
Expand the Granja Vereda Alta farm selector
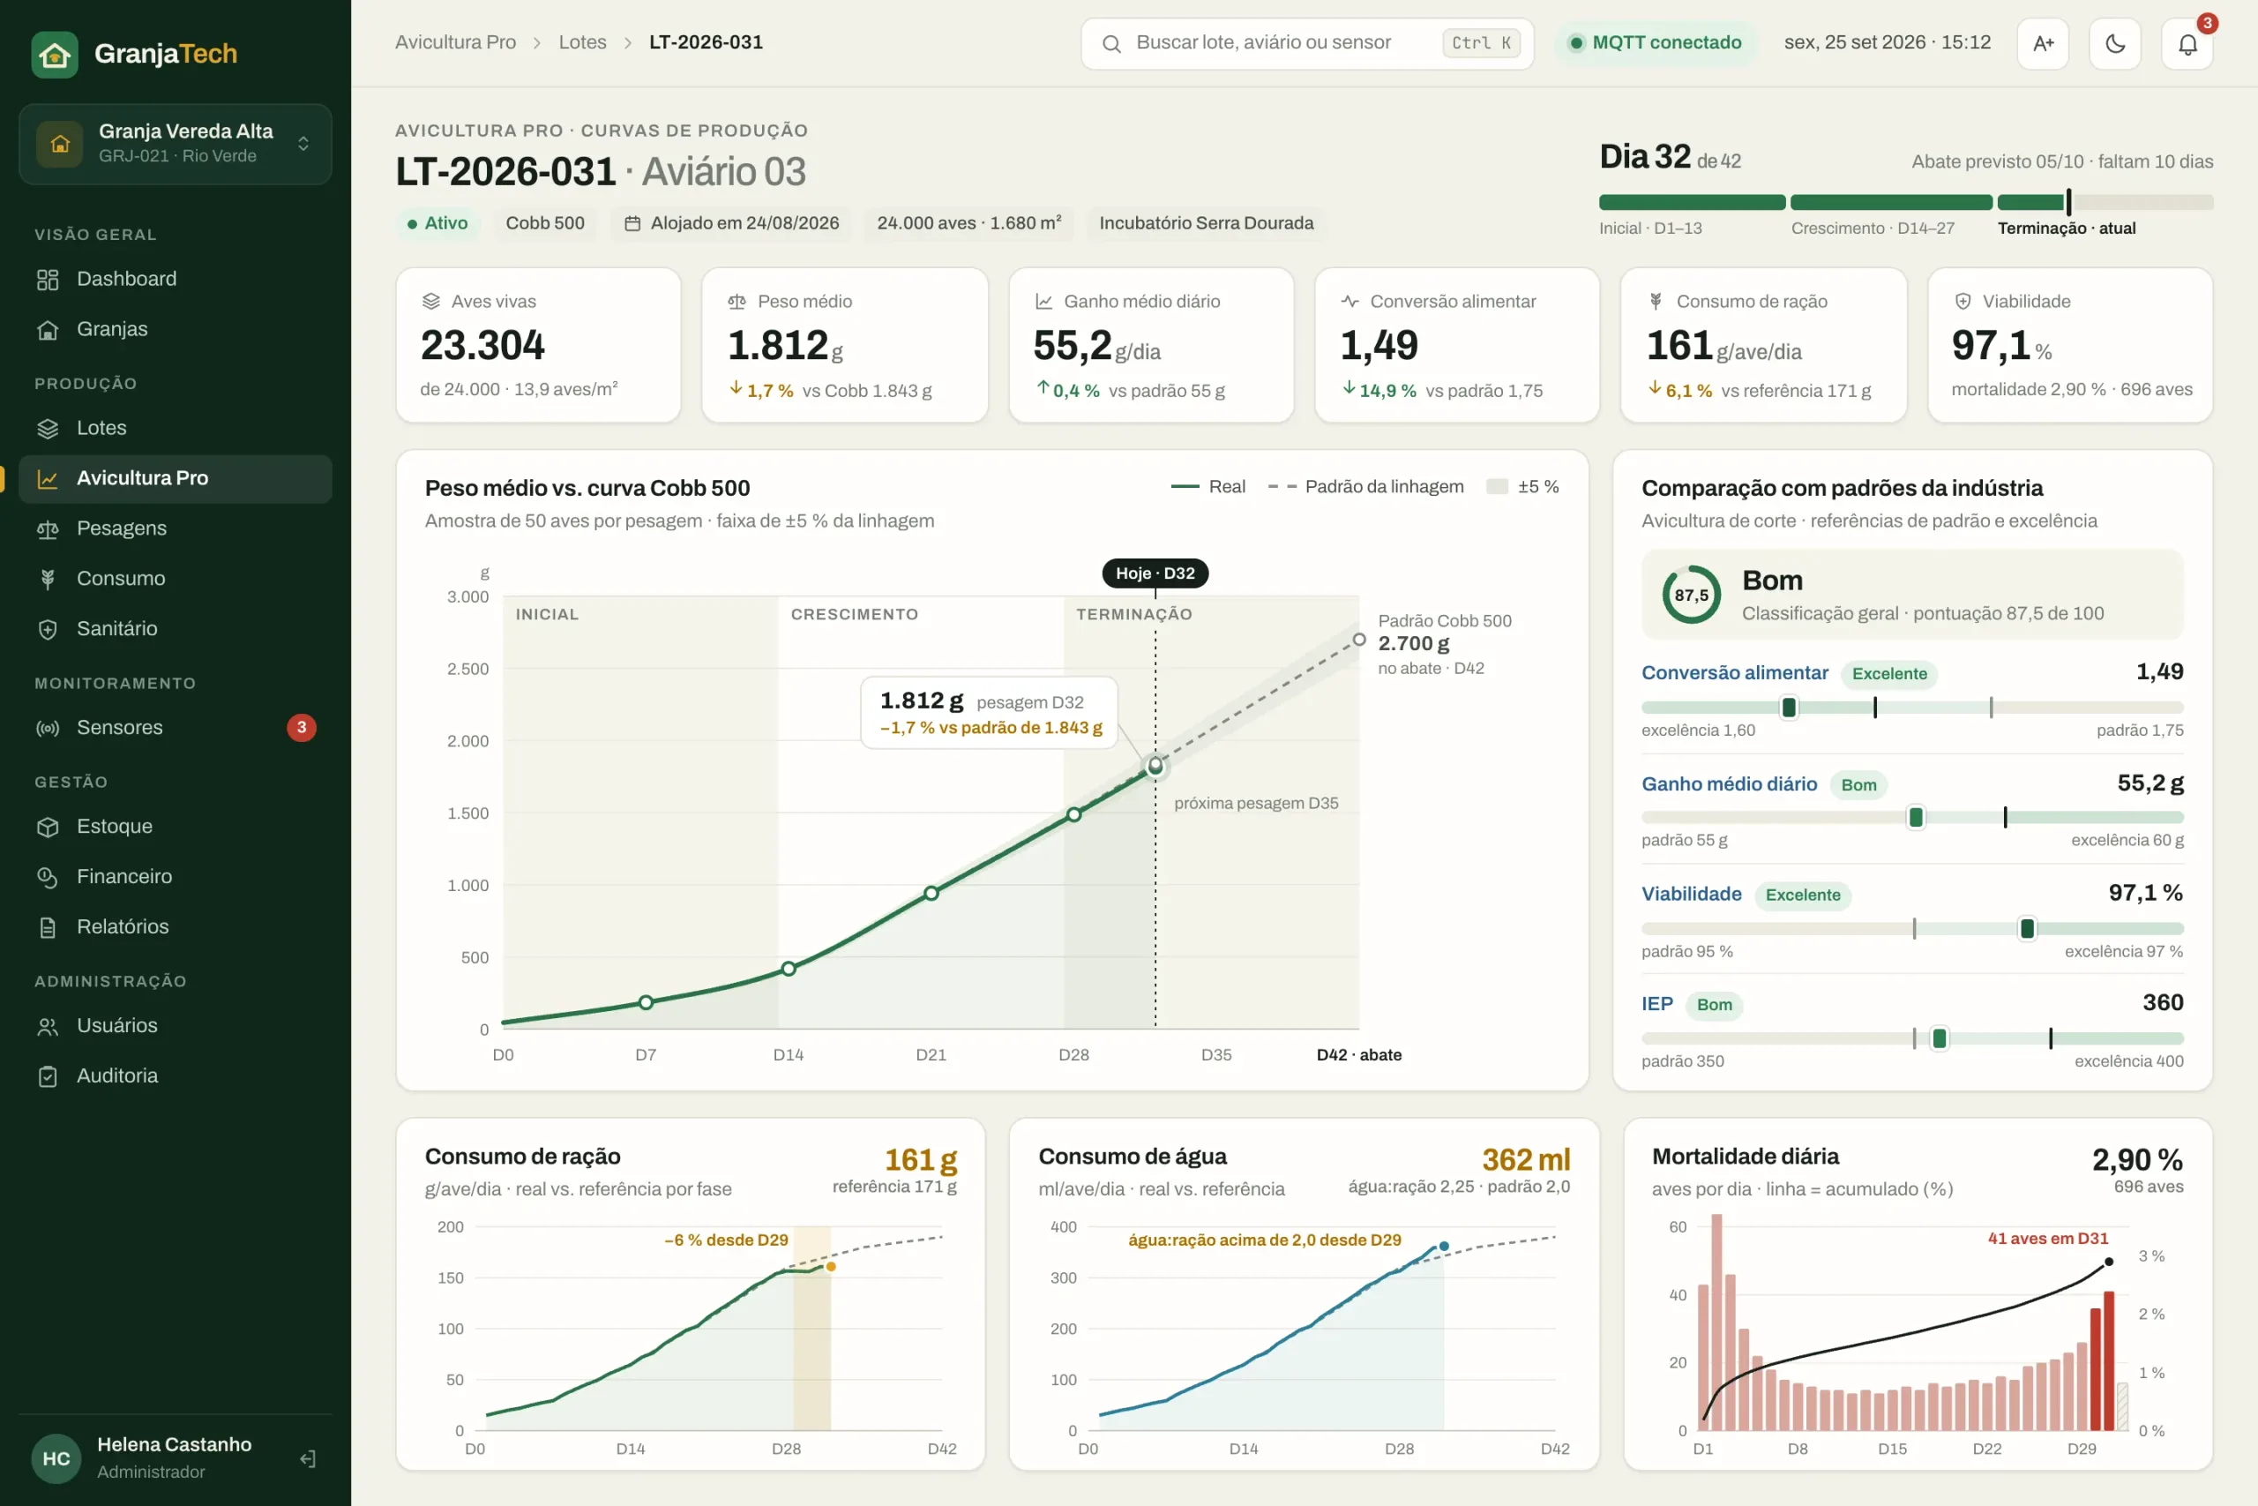click(x=175, y=144)
